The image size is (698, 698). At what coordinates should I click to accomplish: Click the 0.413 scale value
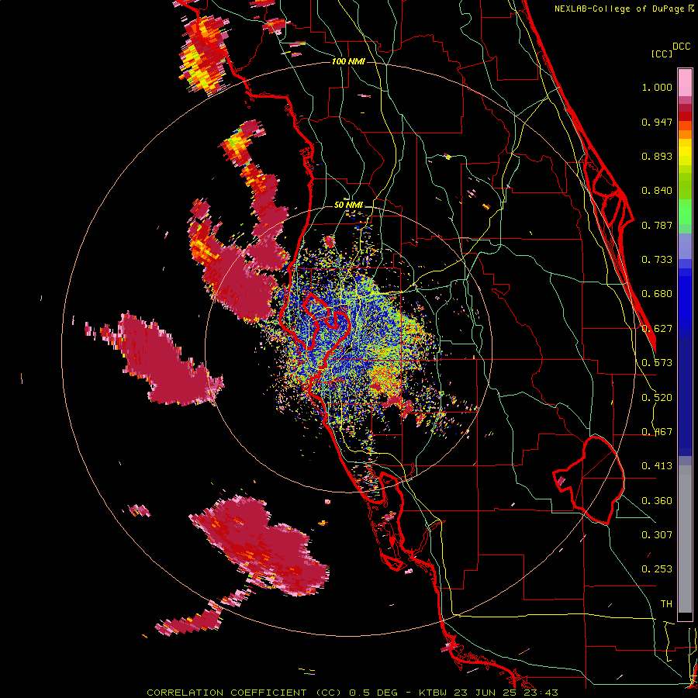tap(657, 466)
